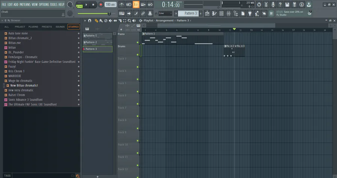Image resolution: width=337 pixels, height=178 pixels.
Task: Click the Save over 20% news banner
Action: [x=294, y=13]
